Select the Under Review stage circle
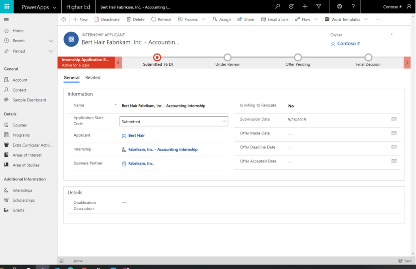 [x=227, y=58]
